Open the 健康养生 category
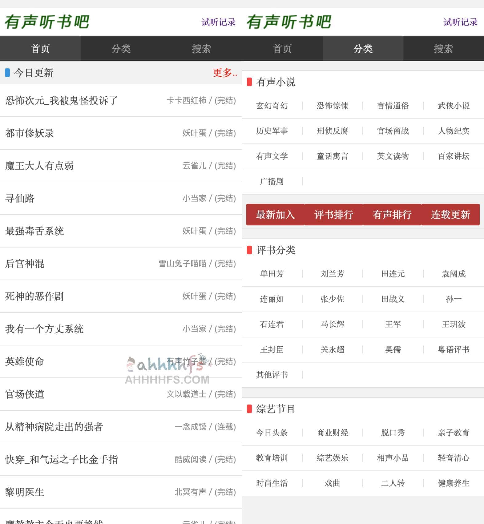This screenshot has height=524, width=484. (454, 483)
